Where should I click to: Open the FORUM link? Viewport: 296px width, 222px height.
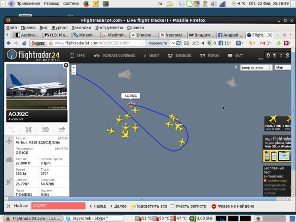tap(209, 55)
